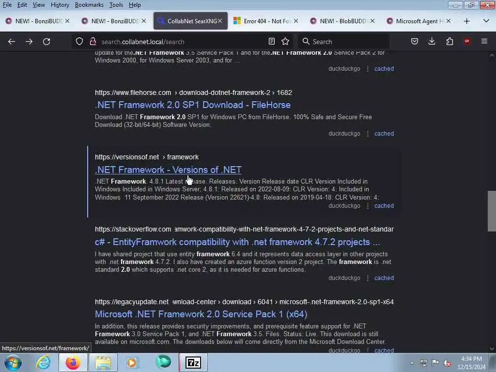Open the extensions puzzle icon
The height and width of the screenshot is (372, 496).
(x=449, y=42)
